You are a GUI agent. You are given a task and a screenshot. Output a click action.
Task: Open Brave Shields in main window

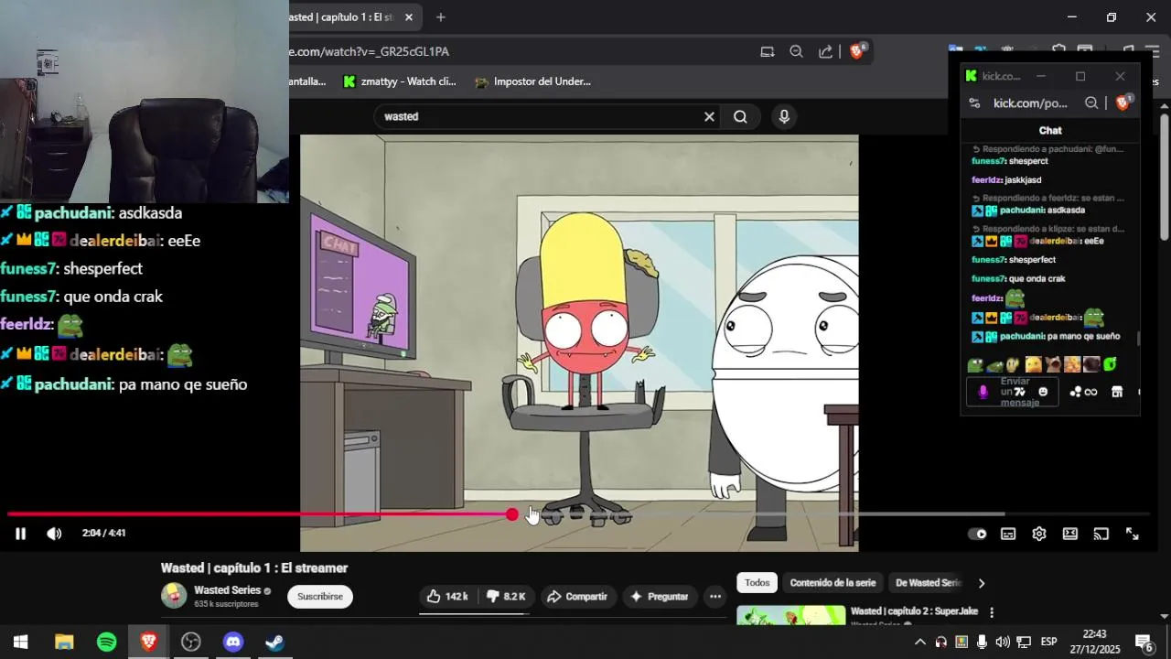(x=857, y=51)
